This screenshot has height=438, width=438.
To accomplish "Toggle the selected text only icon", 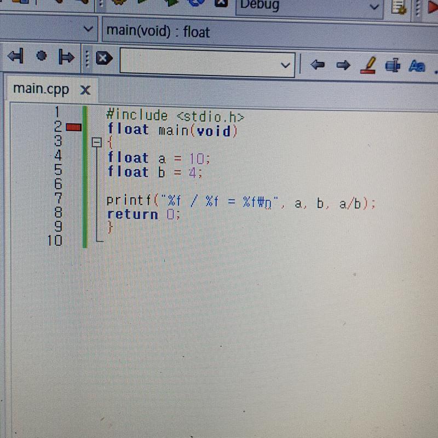I will 393,65.
